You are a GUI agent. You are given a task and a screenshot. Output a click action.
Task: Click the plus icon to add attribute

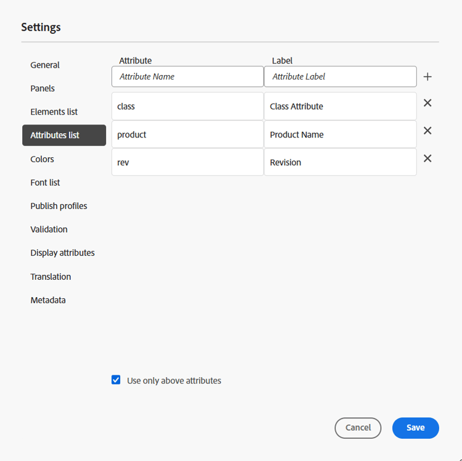(x=428, y=77)
